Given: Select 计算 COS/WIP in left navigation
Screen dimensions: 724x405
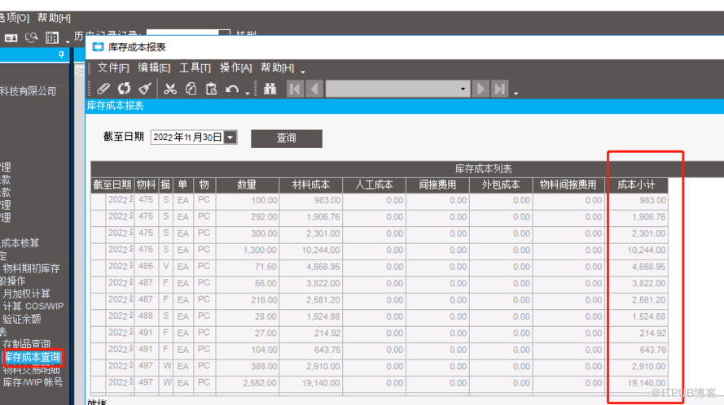Looking at the screenshot, I should pyautogui.click(x=33, y=307).
